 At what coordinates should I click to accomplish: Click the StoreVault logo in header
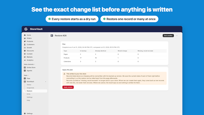tap(26, 29)
